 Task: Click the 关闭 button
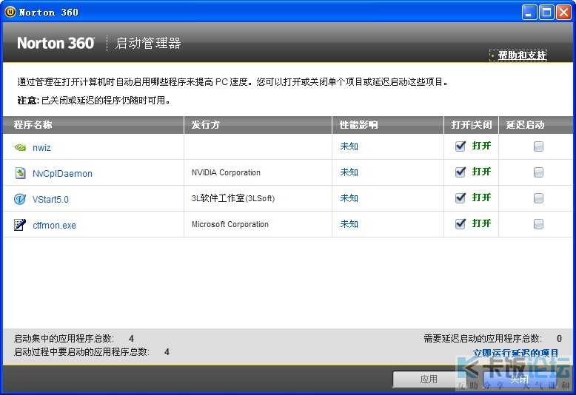[520, 379]
